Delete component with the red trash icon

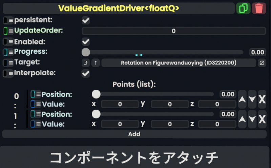[x=259, y=8]
